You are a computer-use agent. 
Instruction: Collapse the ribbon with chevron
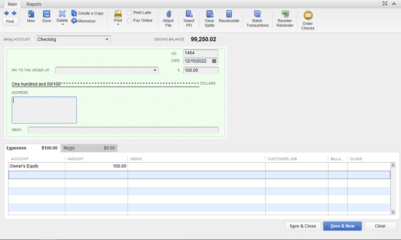click(x=394, y=4)
